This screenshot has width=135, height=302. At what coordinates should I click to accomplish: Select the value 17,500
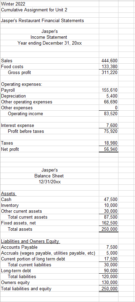[x=108, y=259]
